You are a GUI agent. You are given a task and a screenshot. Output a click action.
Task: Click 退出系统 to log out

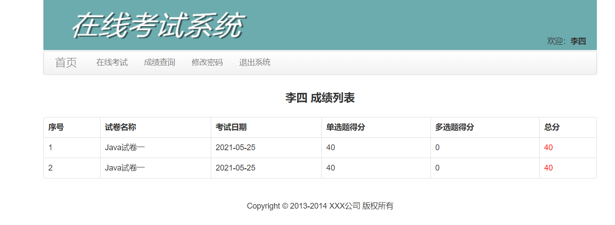point(255,62)
